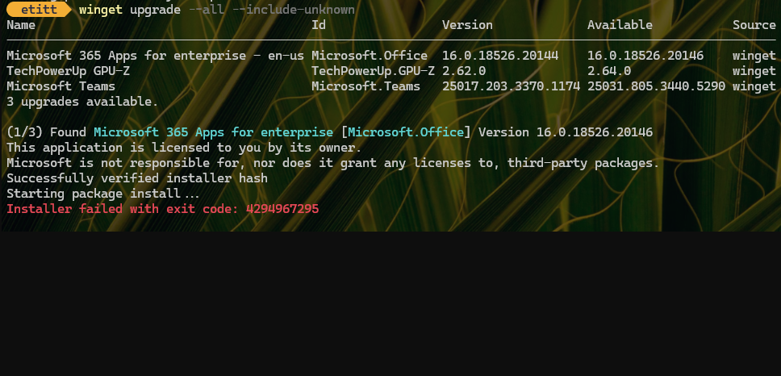Viewport: 781px width, 376px height.
Task: Click the Source column header
Action: [x=754, y=25]
